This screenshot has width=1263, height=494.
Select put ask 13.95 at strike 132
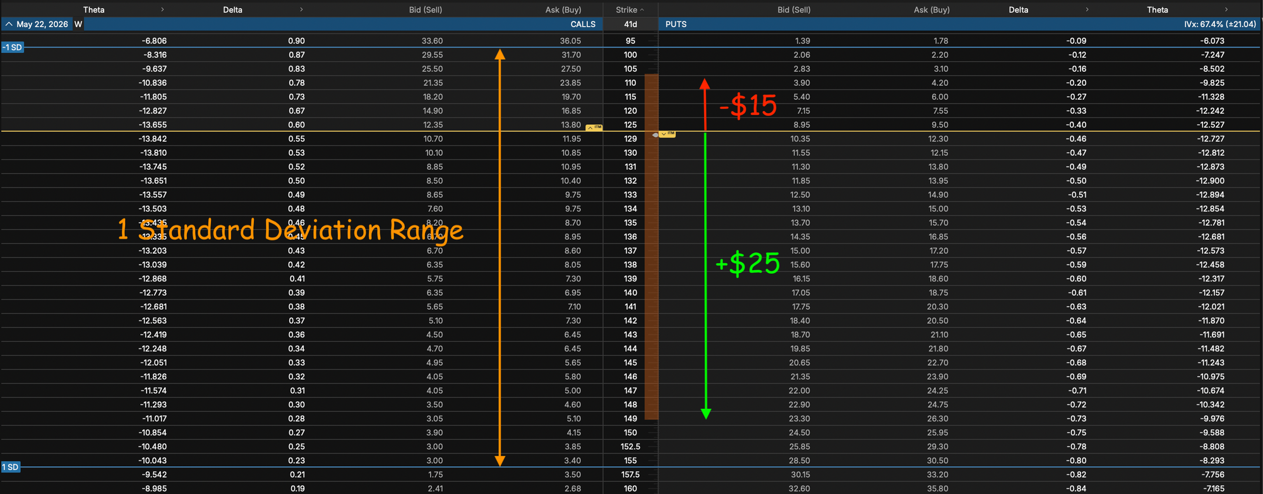click(x=938, y=180)
